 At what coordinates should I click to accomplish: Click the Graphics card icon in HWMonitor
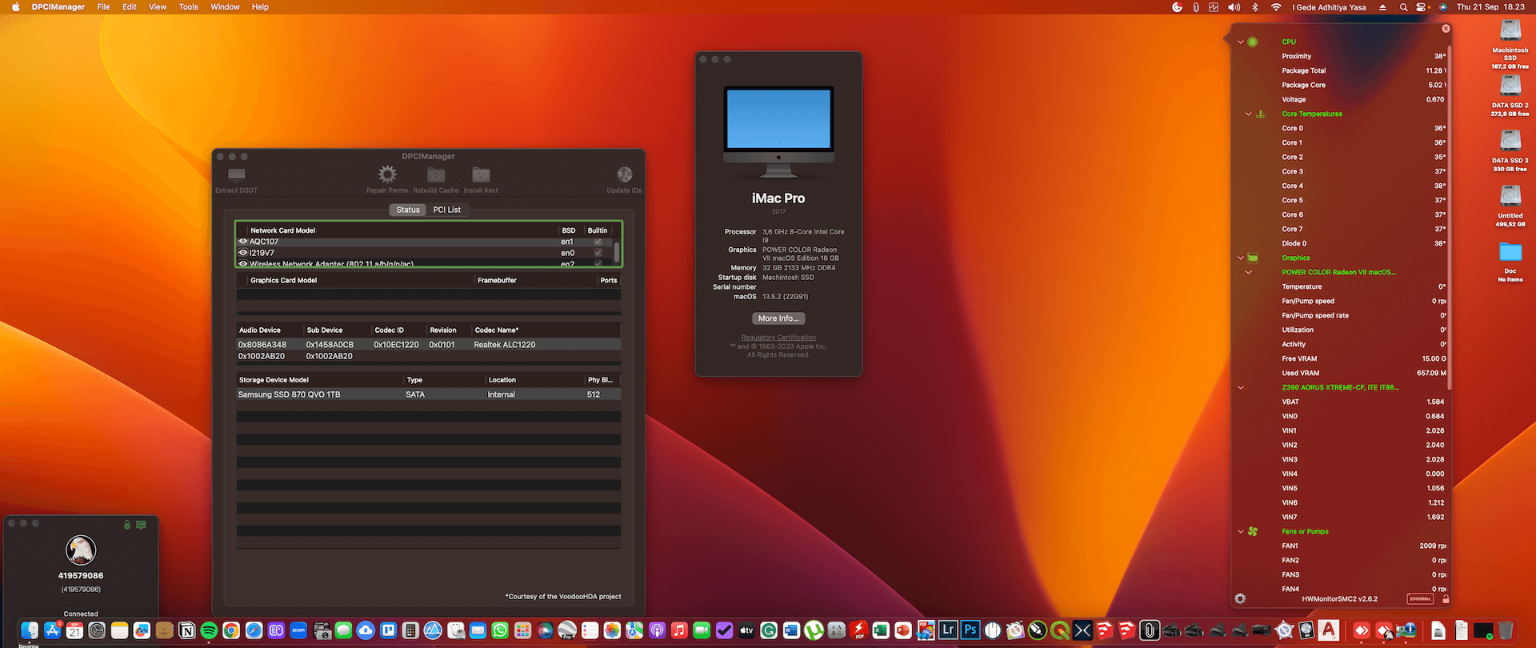1253,258
